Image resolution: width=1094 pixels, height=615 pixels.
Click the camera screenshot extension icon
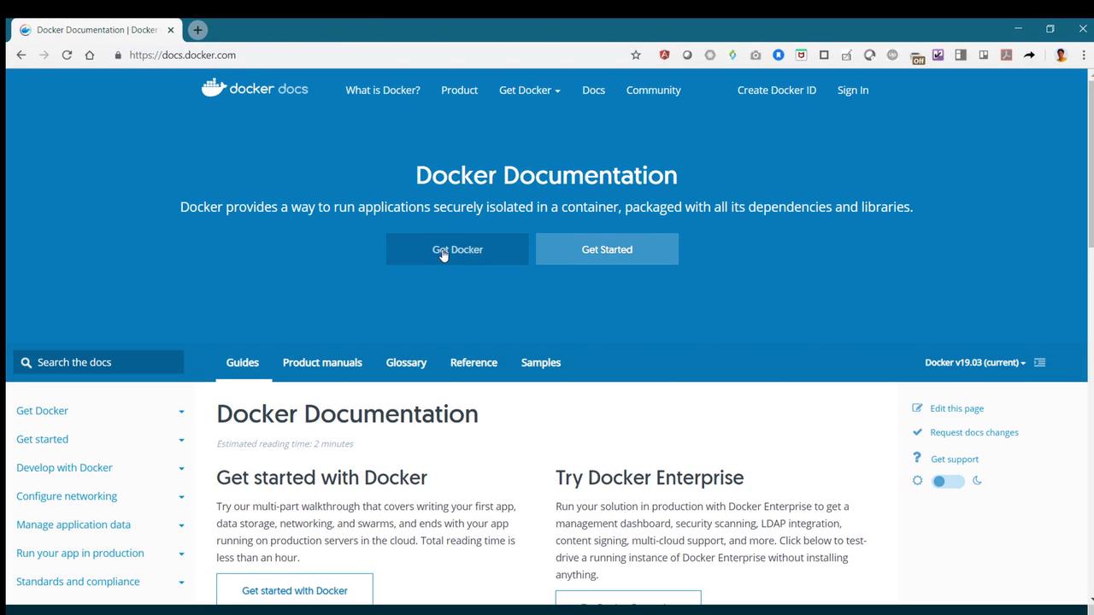pos(756,55)
